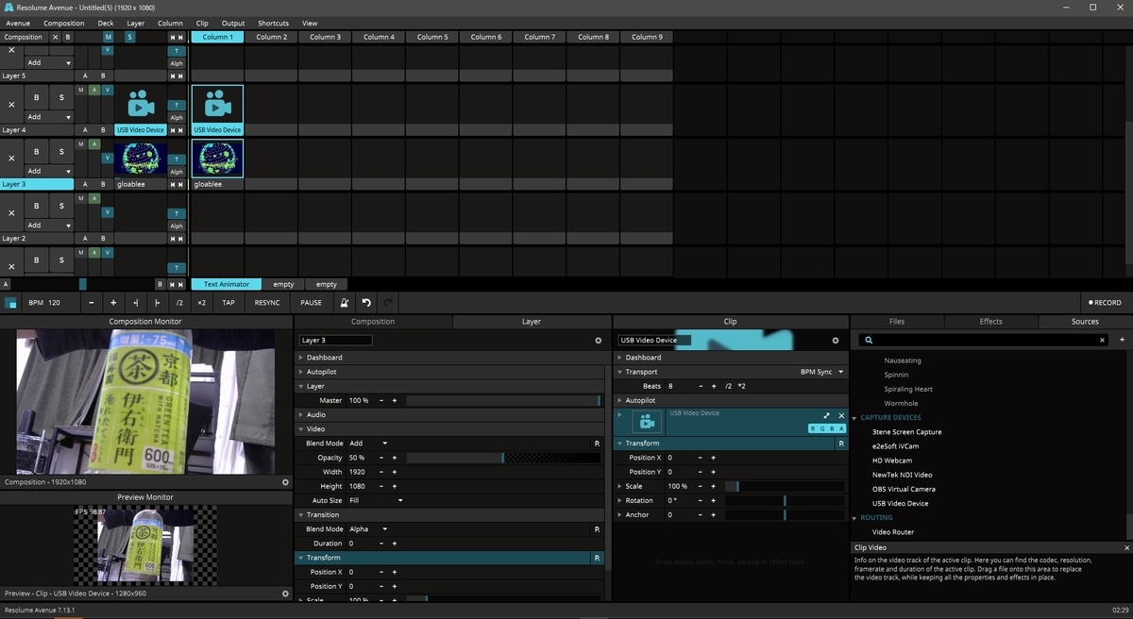Open Transition Blend Mode Alpha dropdown

click(x=369, y=529)
